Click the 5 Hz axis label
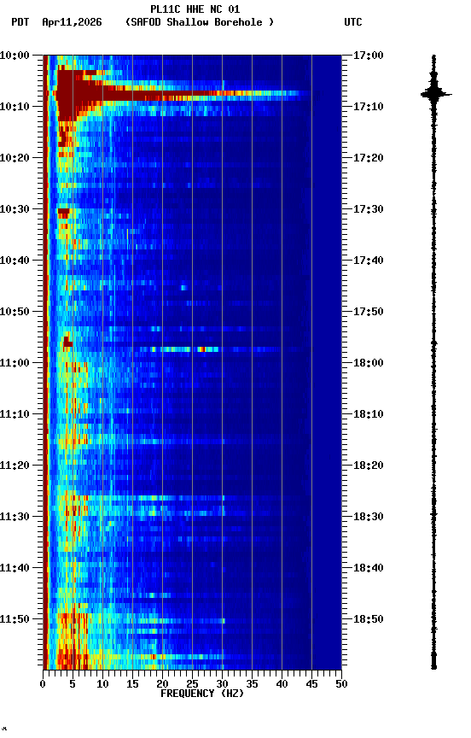 (73, 684)
